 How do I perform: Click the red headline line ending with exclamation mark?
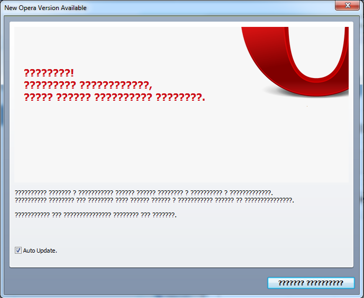[x=49, y=73]
